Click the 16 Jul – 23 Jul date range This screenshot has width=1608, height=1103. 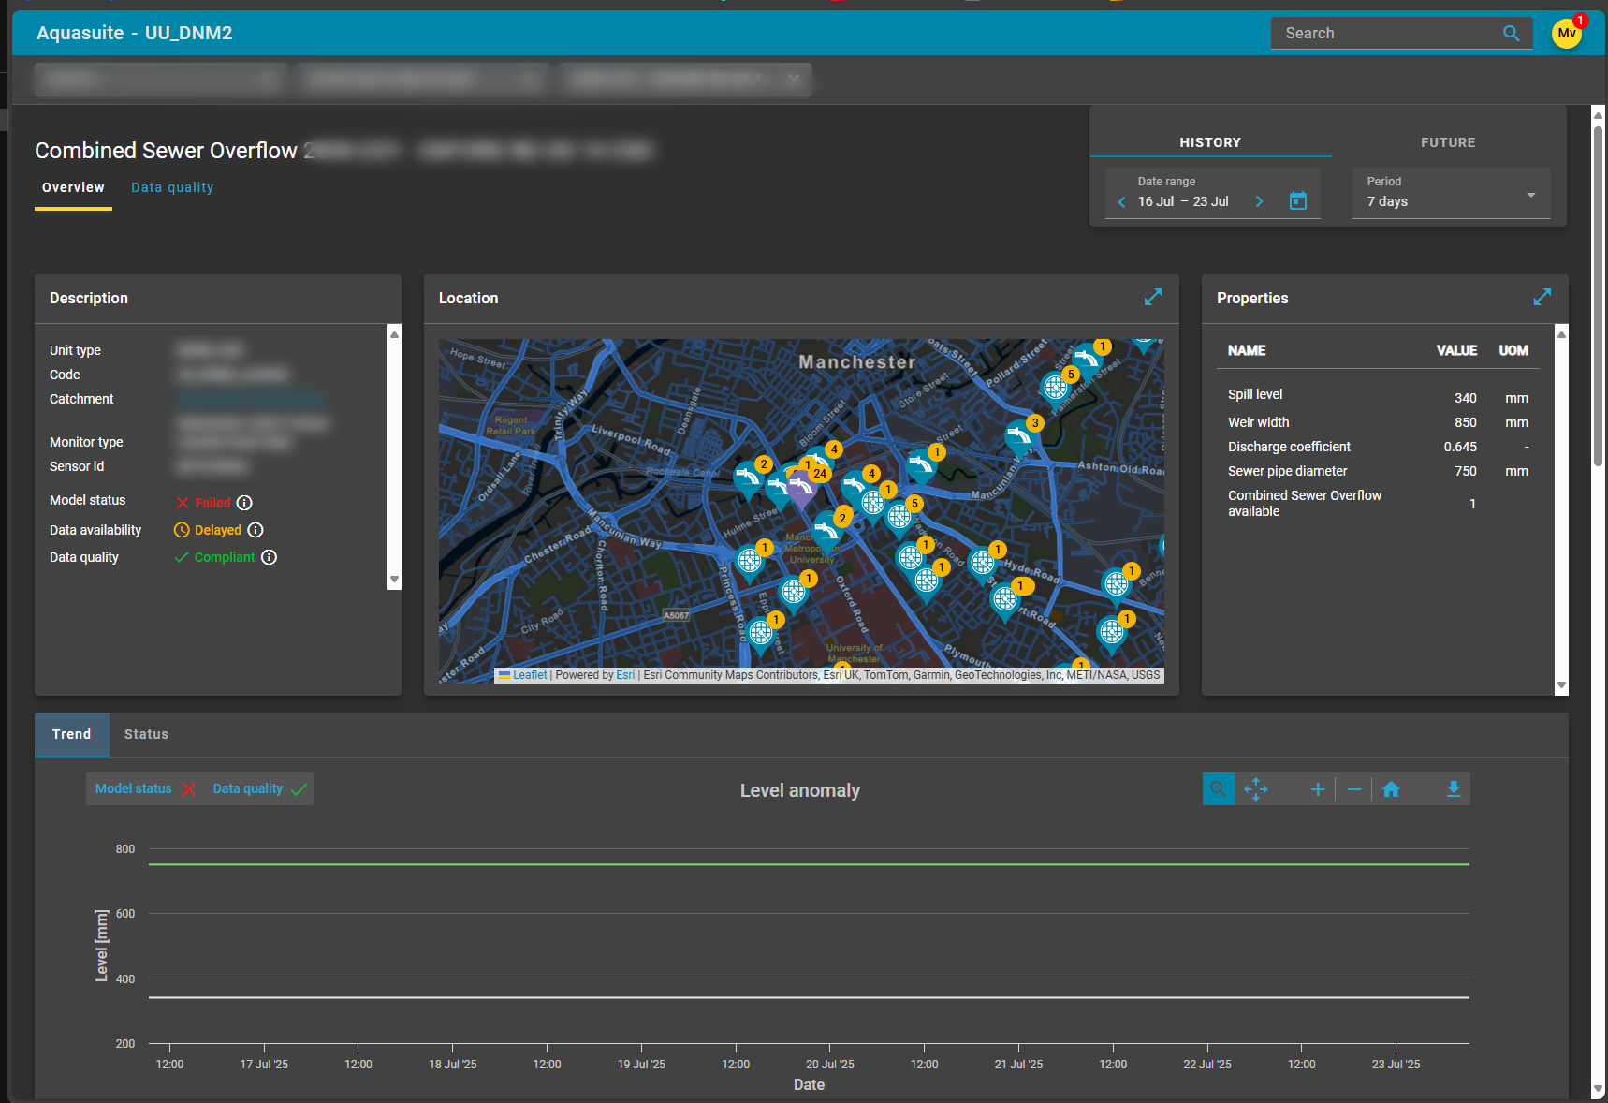tap(1183, 202)
